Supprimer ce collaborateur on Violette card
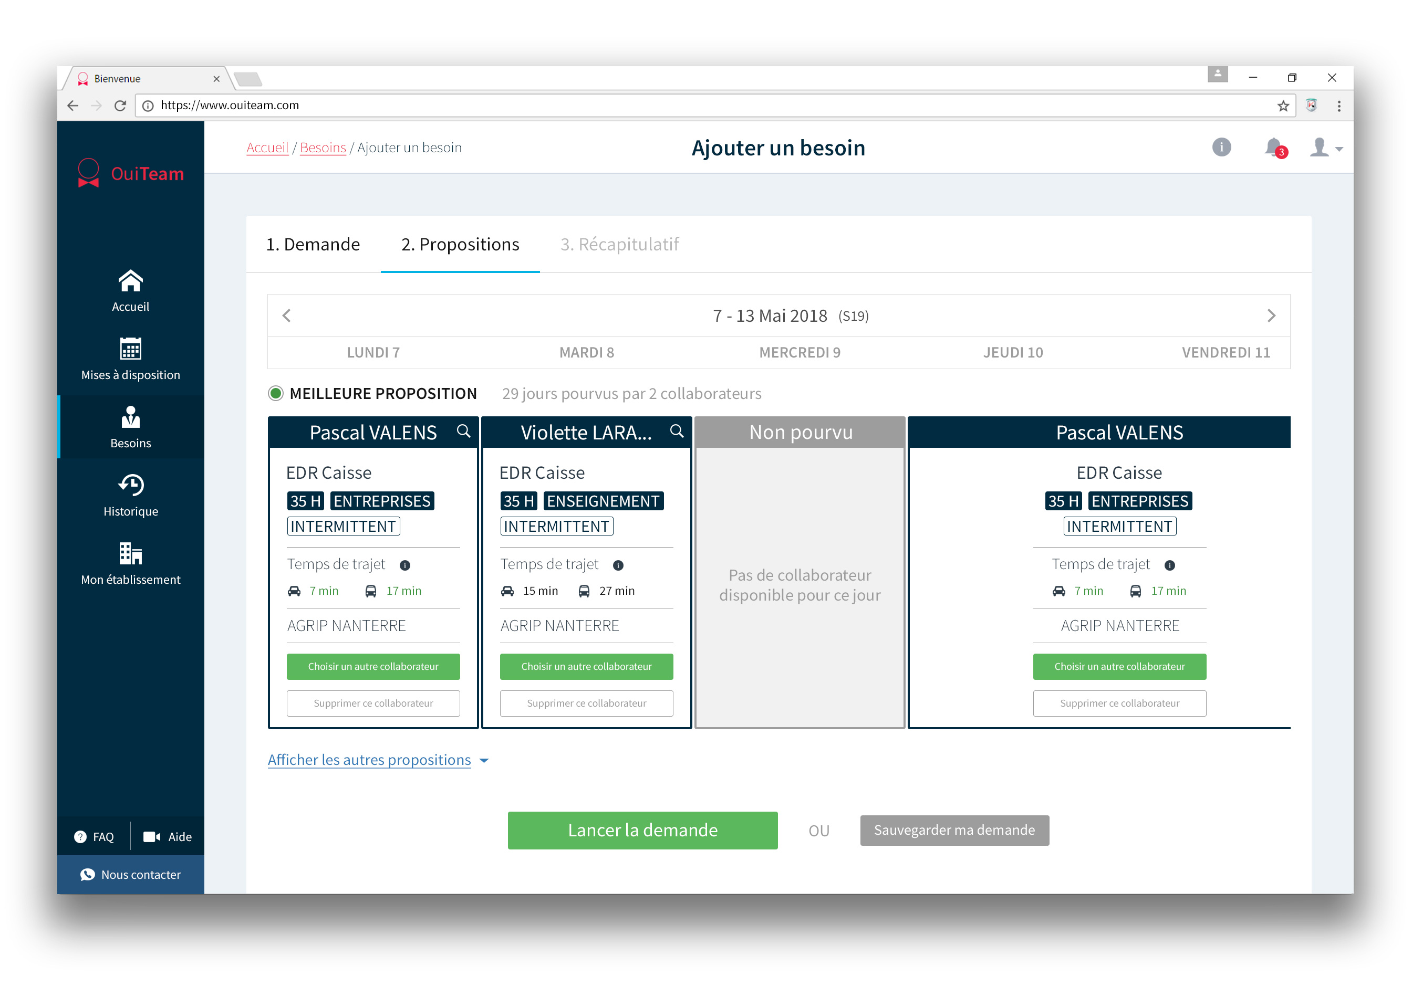Image resolution: width=1412 pixels, height=987 pixels. 587,703
